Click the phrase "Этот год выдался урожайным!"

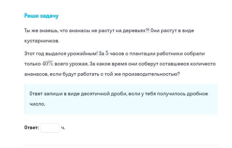61,54
